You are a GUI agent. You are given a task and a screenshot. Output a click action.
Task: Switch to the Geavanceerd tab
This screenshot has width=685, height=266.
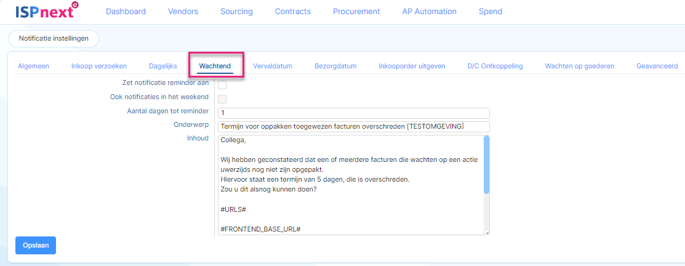pyautogui.click(x=657, y=66)
